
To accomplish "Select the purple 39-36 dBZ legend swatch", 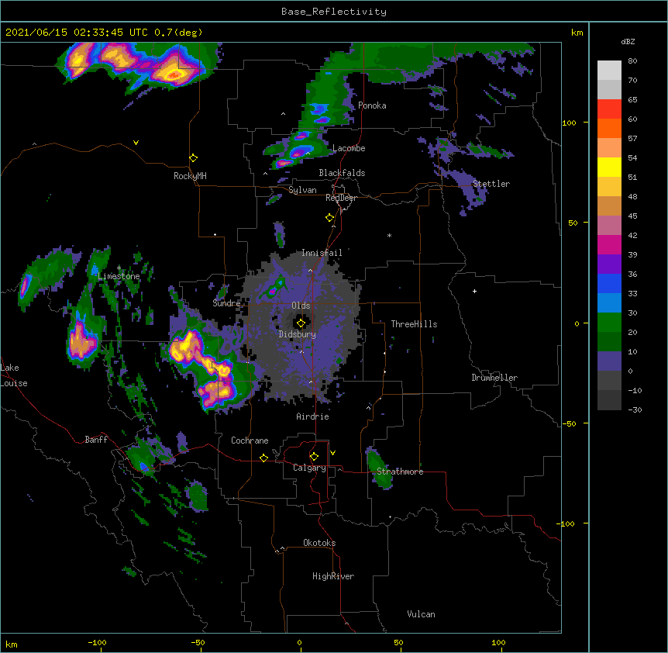I will [609, 264].
